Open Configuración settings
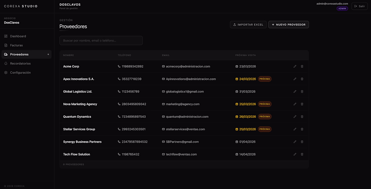This screenshot has width=371, height=189. [20, 73]
